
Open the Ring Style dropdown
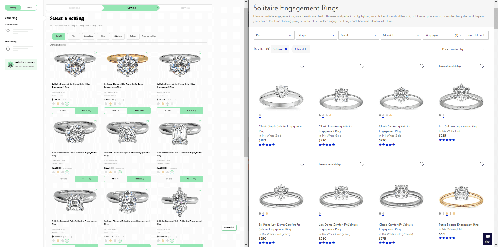pyautogui.click(x=443, y=35)
